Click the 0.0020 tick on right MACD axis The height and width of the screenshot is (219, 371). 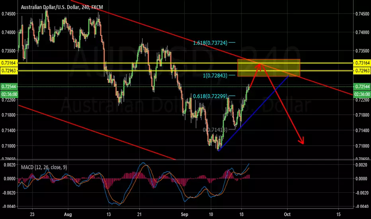tap(361, 164)
